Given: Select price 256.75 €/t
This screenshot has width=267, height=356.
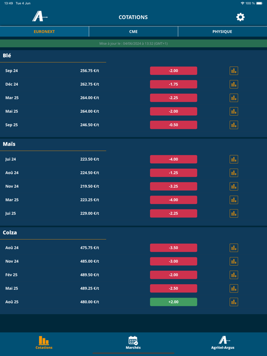Looking at the screenshot, I should 89,70.
